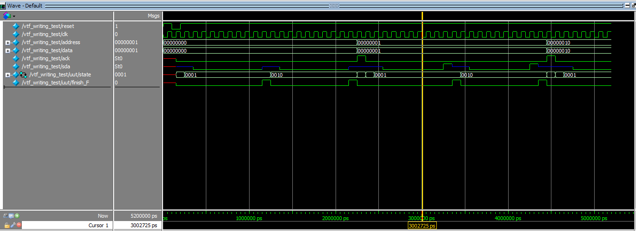This screenshot has height=231, width=636.
Task: Select the diamond icon beside address
Action: [x=16, y=42]
